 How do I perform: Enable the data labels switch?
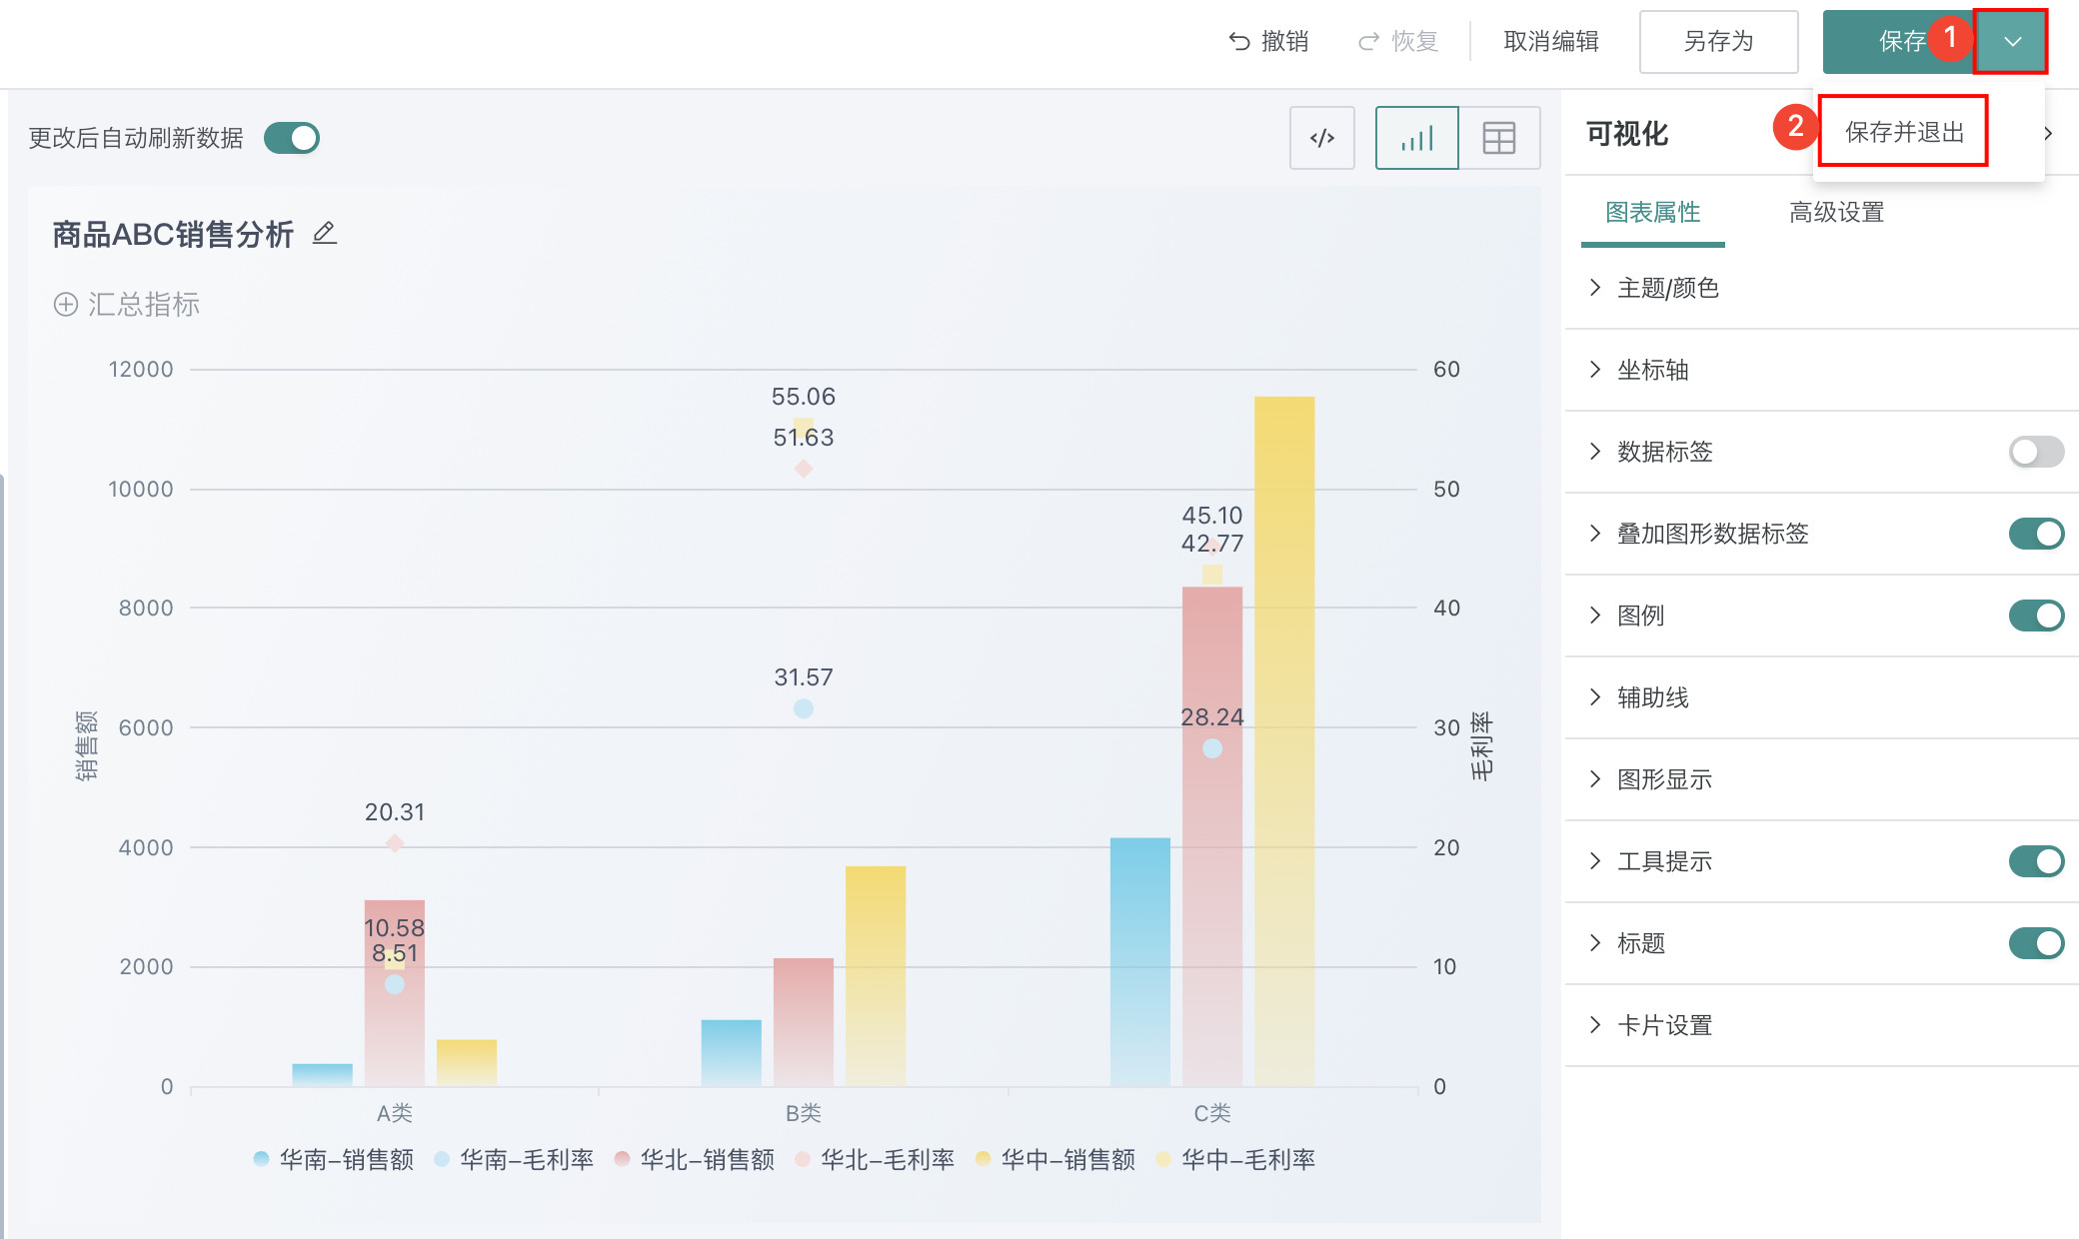2035,452
